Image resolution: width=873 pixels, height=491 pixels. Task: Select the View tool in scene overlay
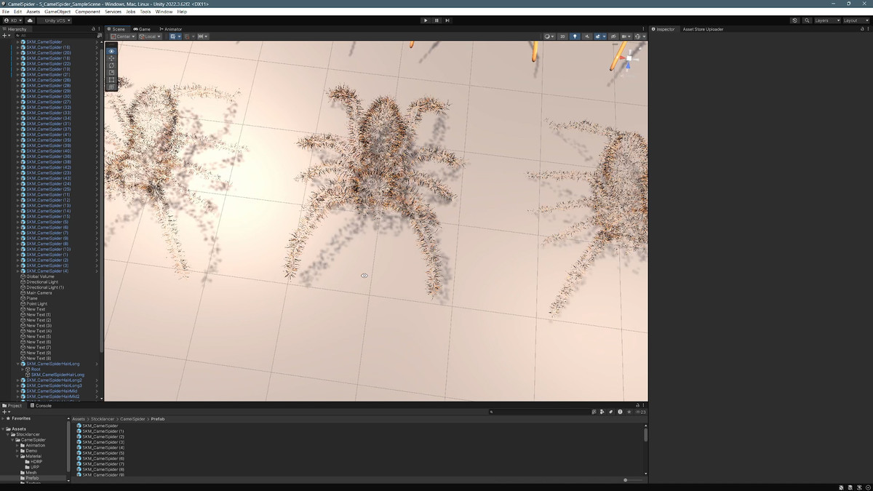pyautogui.click(x=111, y=51)
